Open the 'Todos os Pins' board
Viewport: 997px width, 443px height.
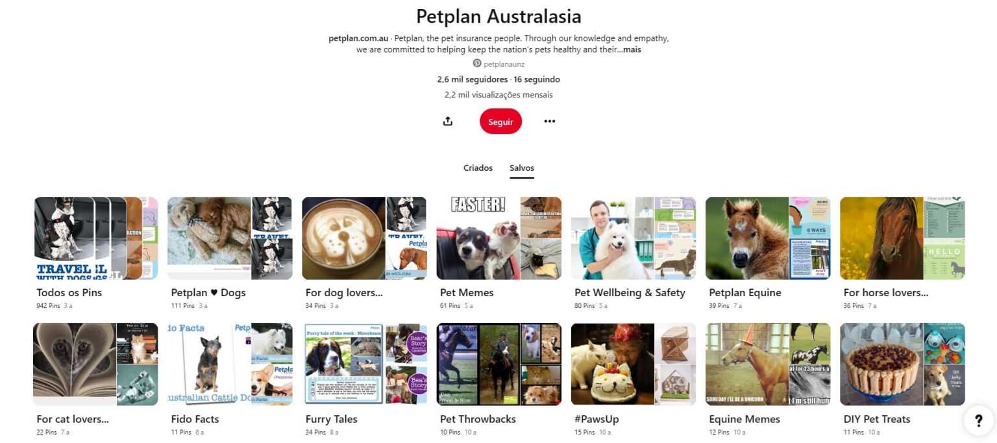95,238
